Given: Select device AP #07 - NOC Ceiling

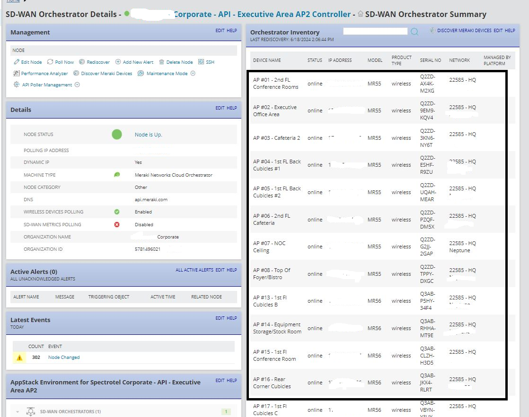Looking at the screenshot, I should pos(269,247).
